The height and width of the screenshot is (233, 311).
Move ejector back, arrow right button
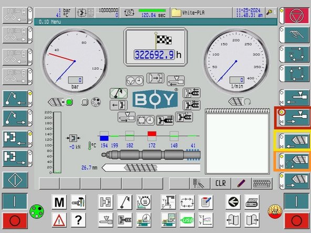pos(17,118)
